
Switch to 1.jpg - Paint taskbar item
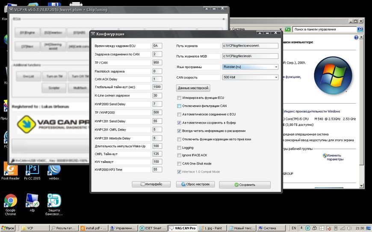[212, 228]
